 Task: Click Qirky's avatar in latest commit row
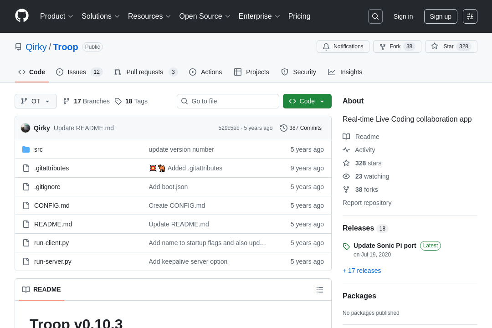pyautogui.click(x=26, y=128)
